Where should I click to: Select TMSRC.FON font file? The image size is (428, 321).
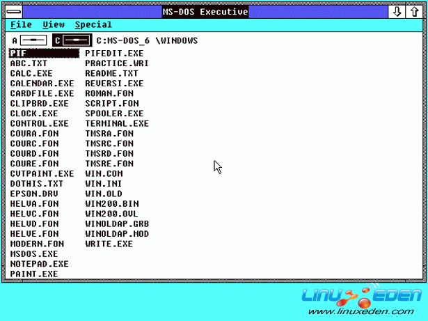click(x=109, y=143)
